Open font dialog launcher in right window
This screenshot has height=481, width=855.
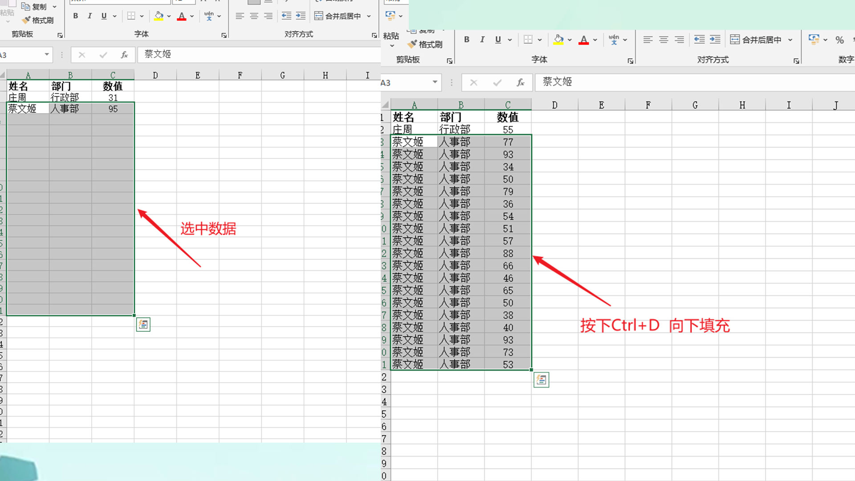[x=630, y=61]
